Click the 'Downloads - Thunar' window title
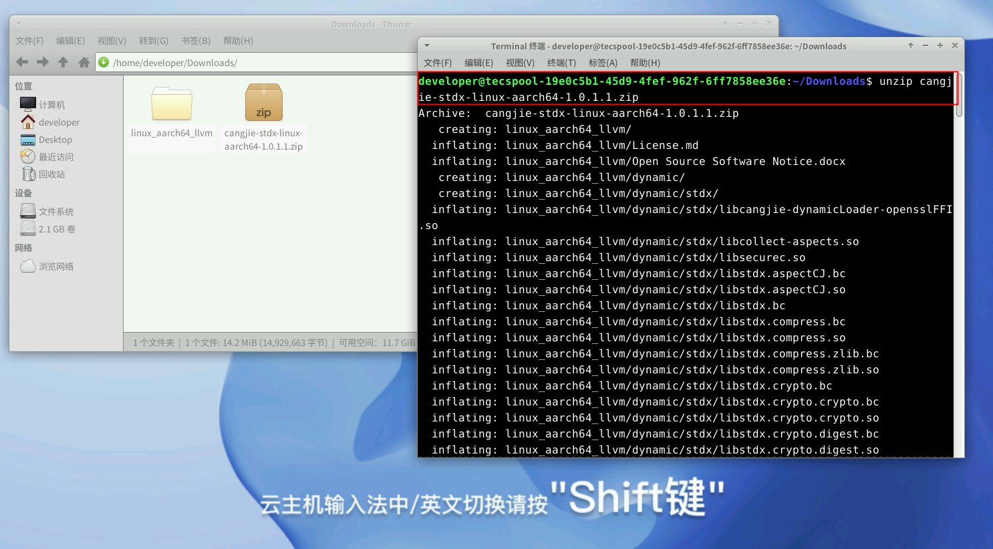This screenshot has width=993, height=549. [372, 24]
